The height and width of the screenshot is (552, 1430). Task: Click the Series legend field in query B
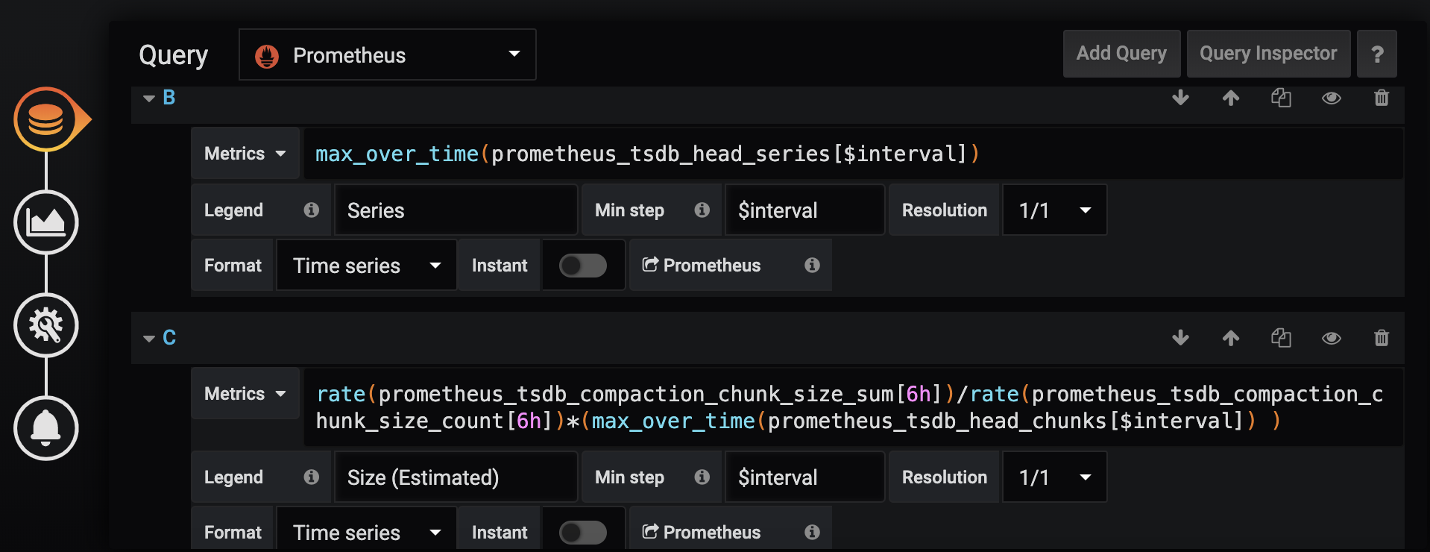pos(456,210)
